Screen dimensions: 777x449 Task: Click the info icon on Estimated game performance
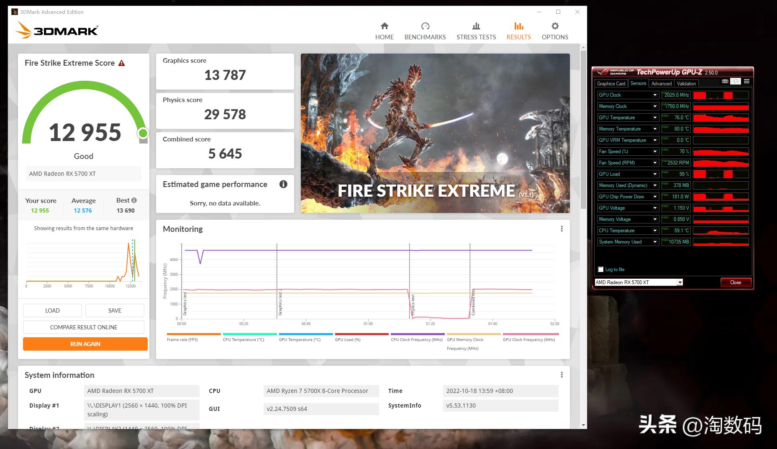(x=283, y=184)
